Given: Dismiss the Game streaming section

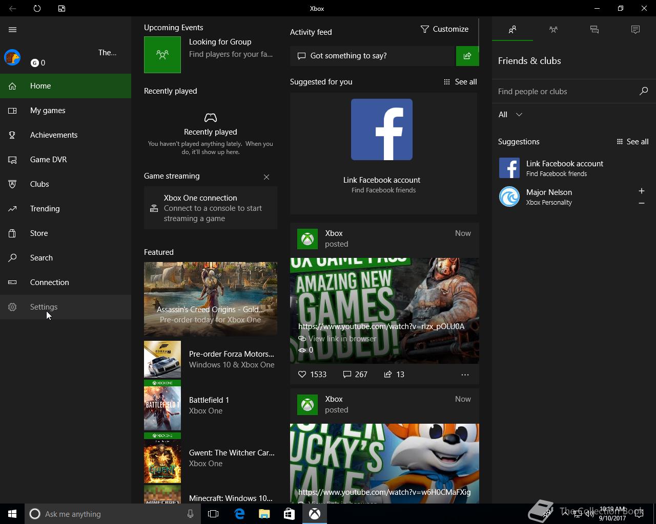Looking at the screenshot, I should pos(266,177).
